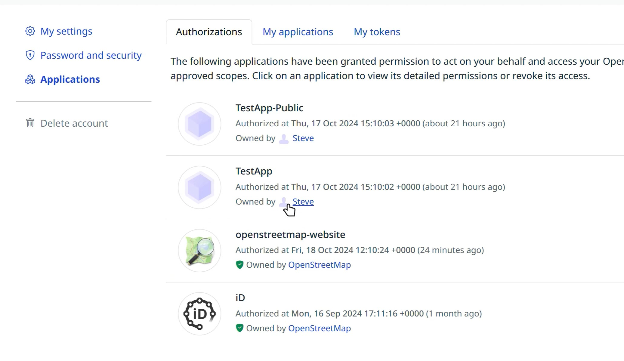The height and width of the screenshot is (361, 624).
Task: Open the My settings sidebar link
Action: pos(66,31)
